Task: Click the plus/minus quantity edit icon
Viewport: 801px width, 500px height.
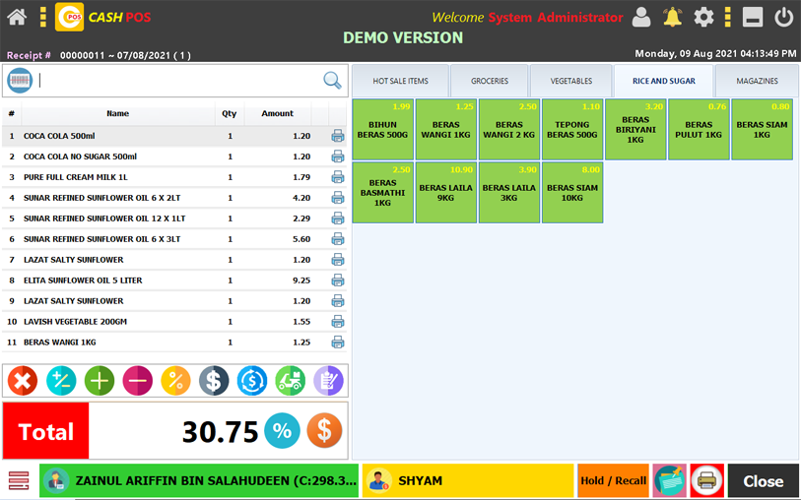Action: pyautogui.click(x=61, y=381)
